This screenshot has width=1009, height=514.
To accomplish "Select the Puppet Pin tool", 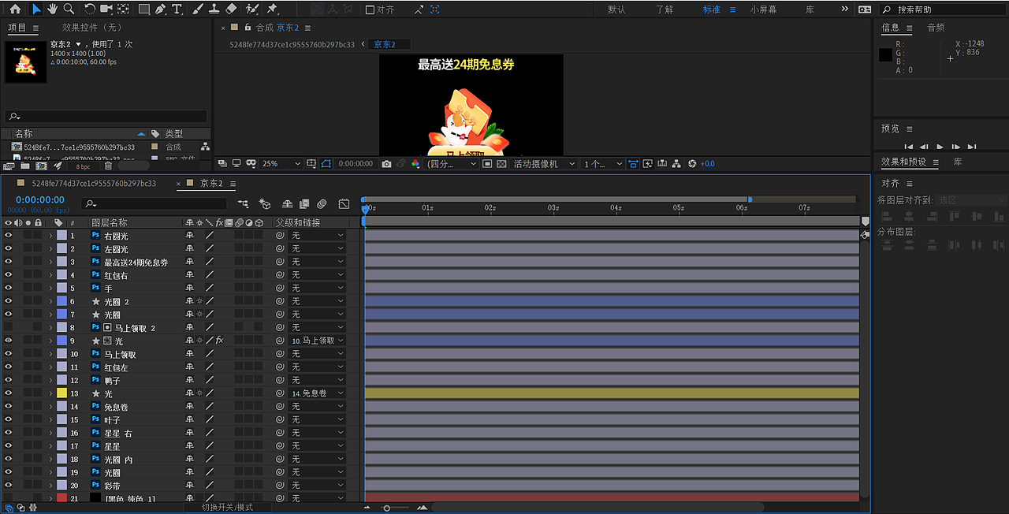I will point(272,9).
